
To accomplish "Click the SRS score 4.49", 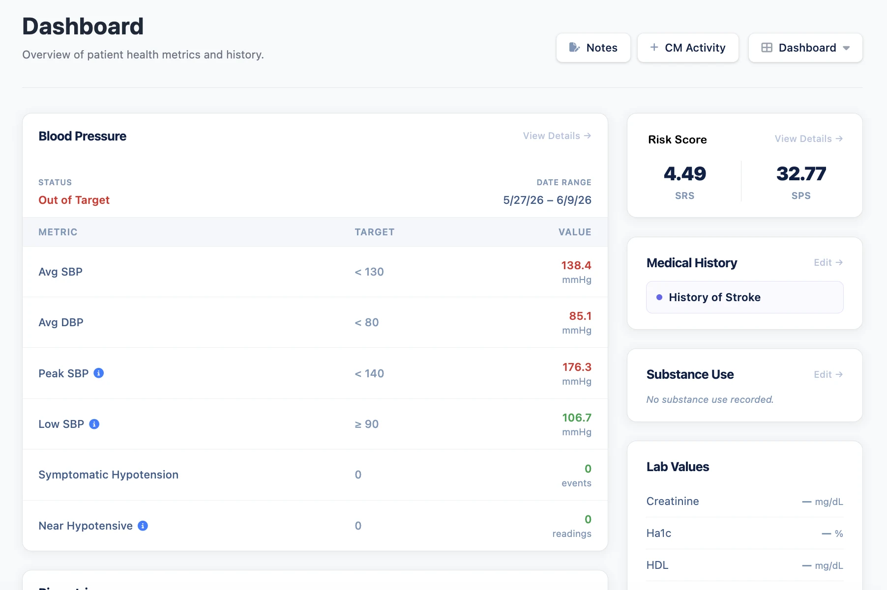I will tap(684, 173).
